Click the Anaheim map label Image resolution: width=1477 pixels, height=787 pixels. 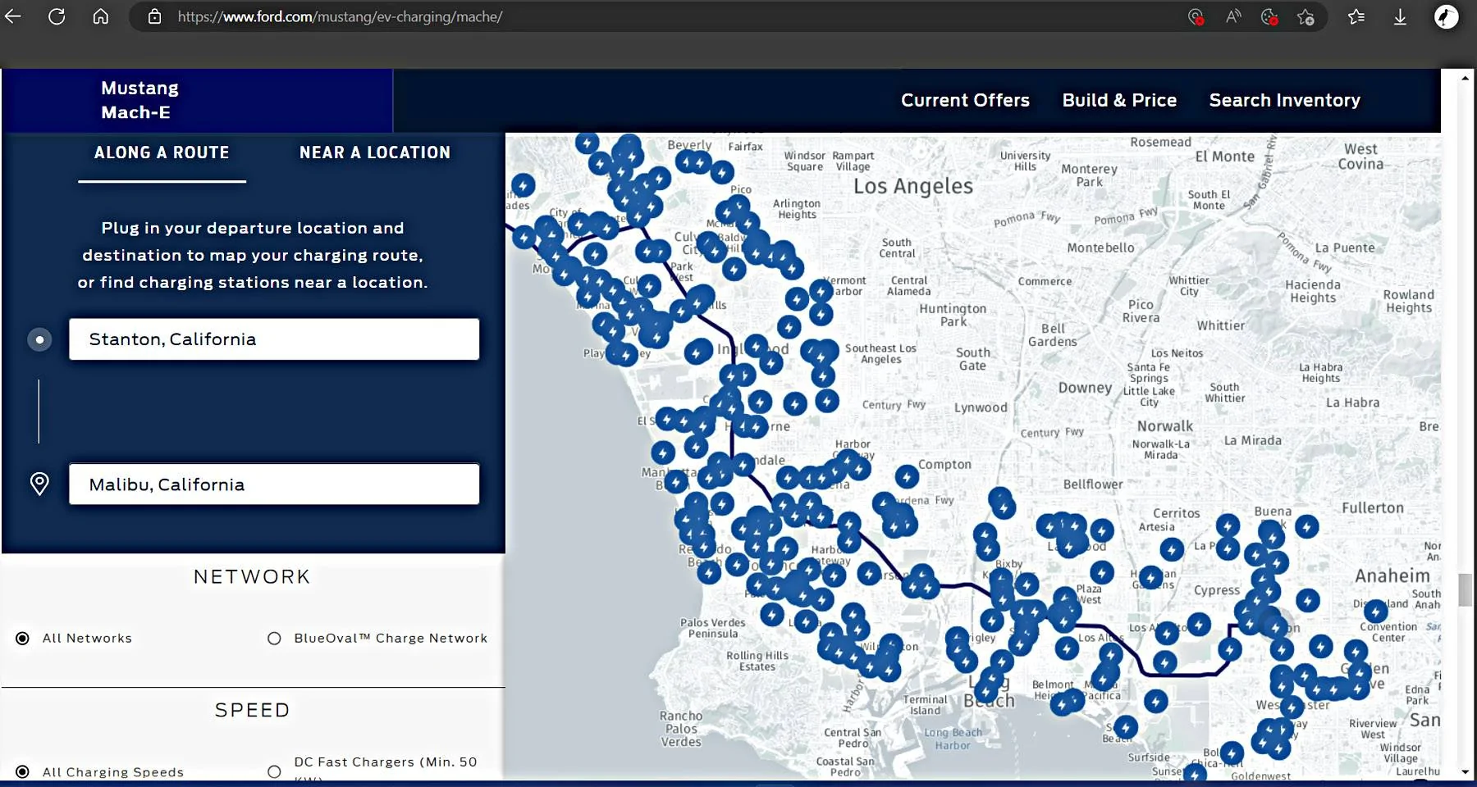(x=1392, y=575)
